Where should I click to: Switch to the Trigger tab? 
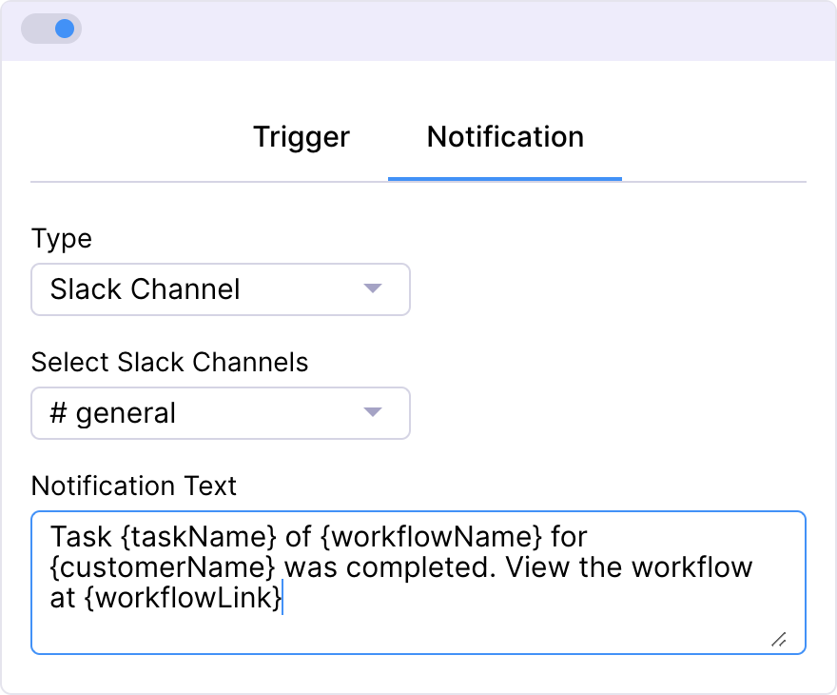tap(302, 137)
